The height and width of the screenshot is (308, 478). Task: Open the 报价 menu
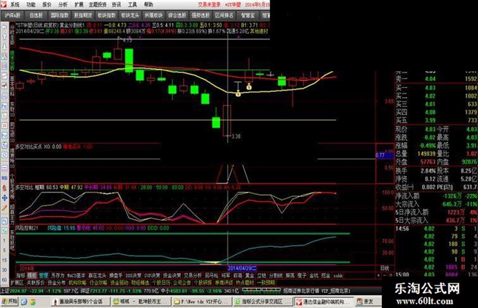(x=47, y=5)
